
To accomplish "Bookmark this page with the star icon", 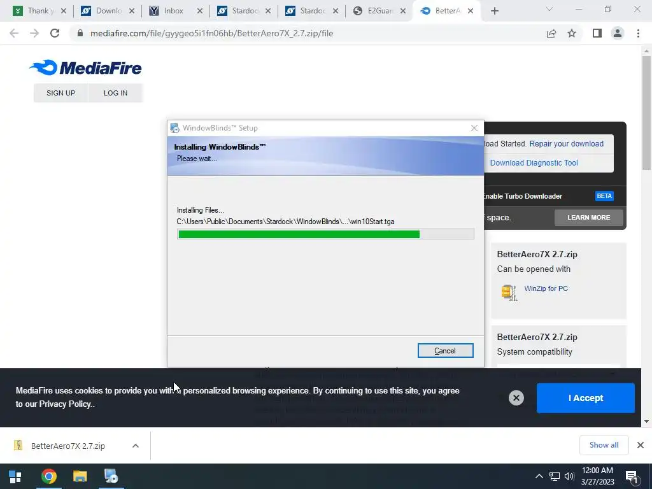I will coord(572,33).
